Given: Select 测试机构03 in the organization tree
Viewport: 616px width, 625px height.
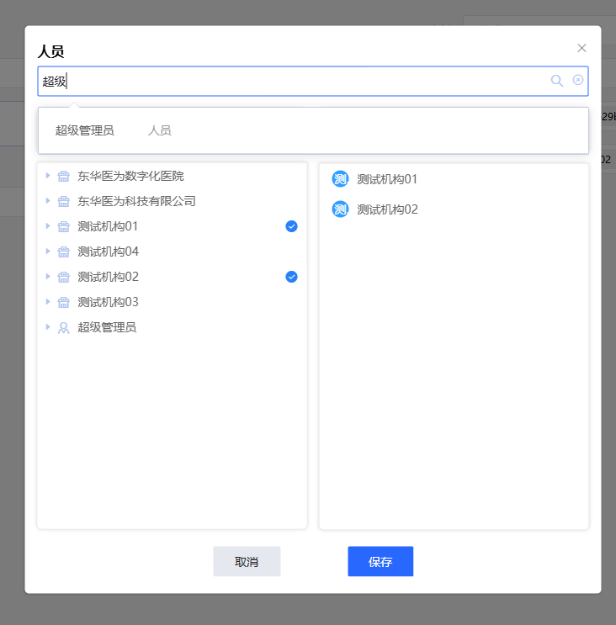Looking at the screenshot, I should tap(108, 302).
